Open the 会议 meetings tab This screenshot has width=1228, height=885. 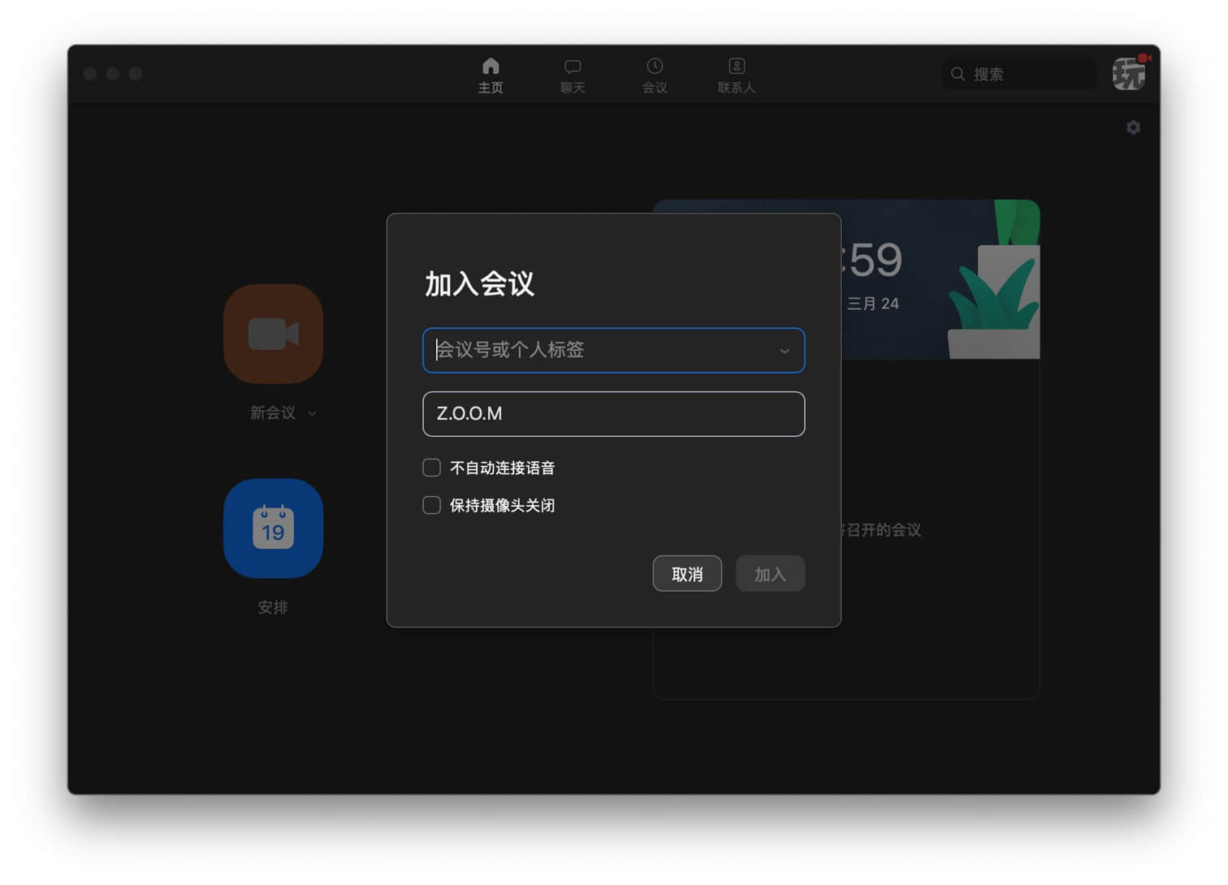click(655, 76)
